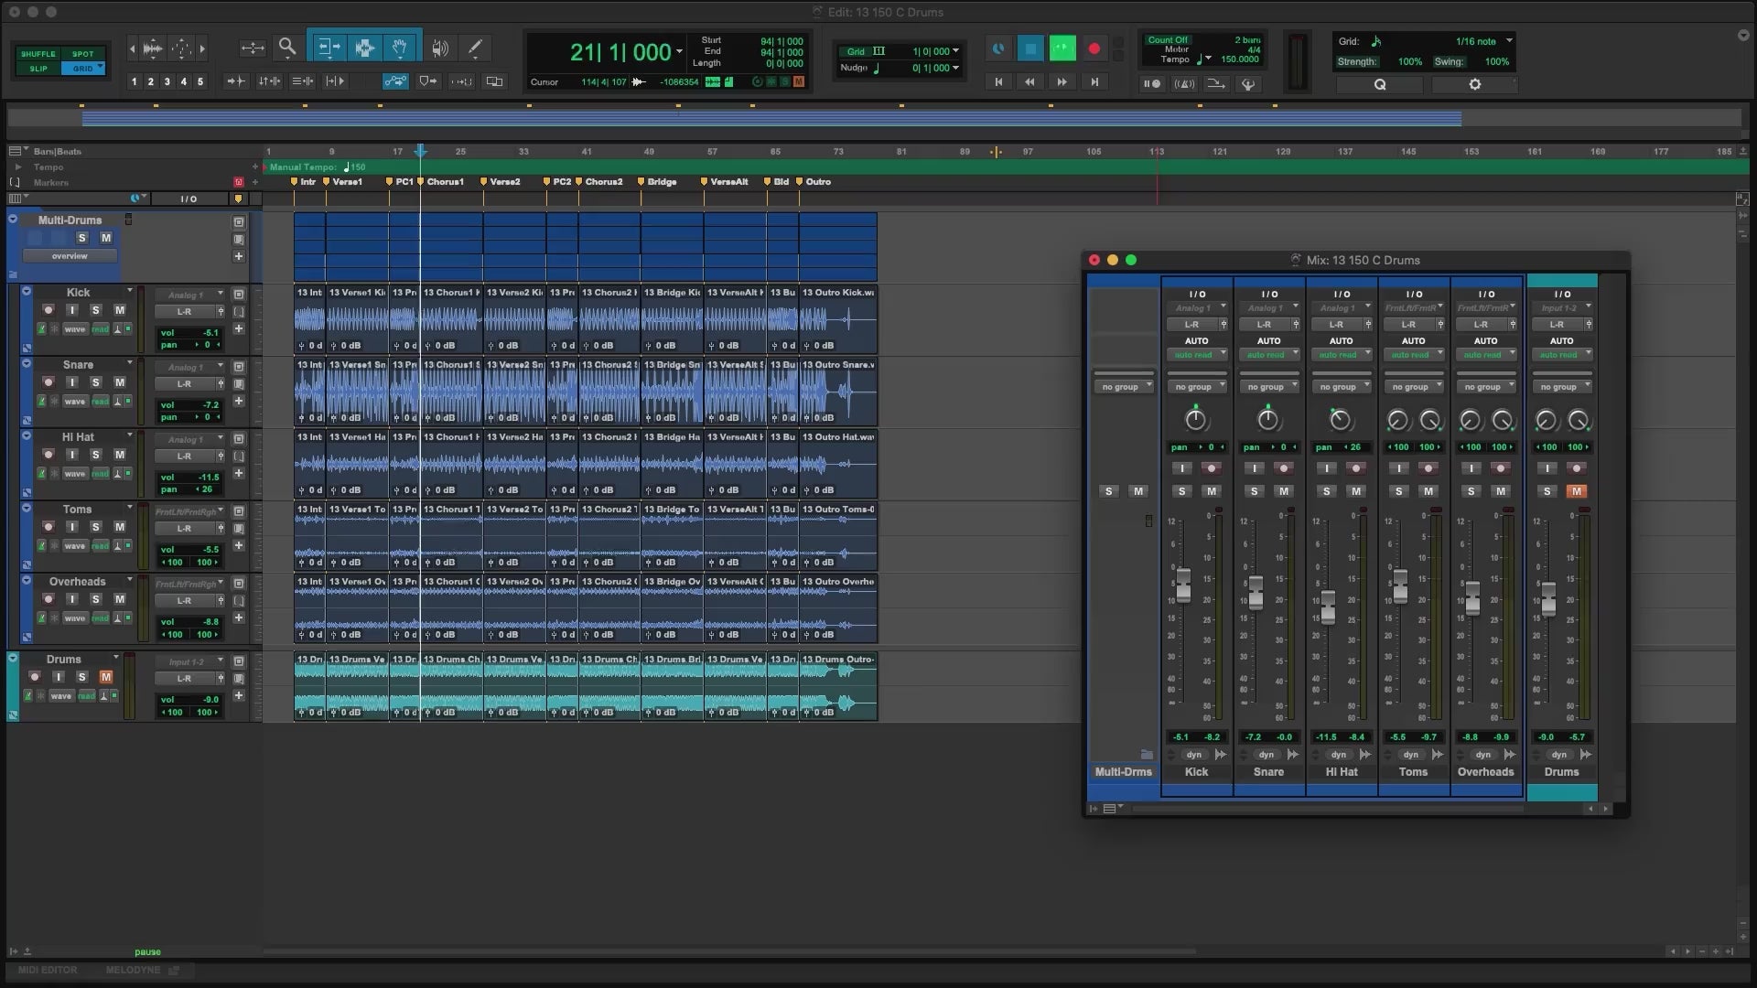Click the Go to End transport button

[x=1094, y=82]
